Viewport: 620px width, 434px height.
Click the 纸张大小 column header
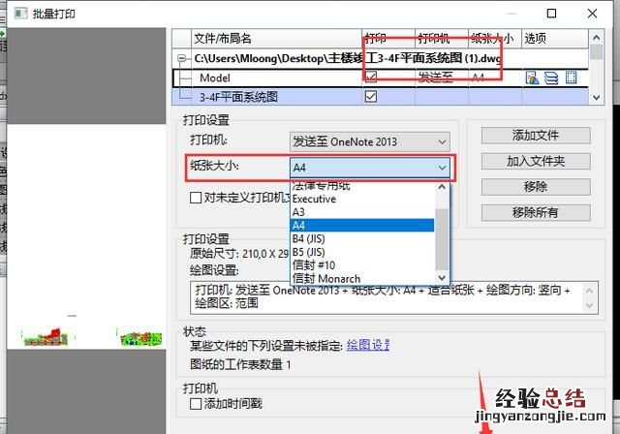click(495, 39)
